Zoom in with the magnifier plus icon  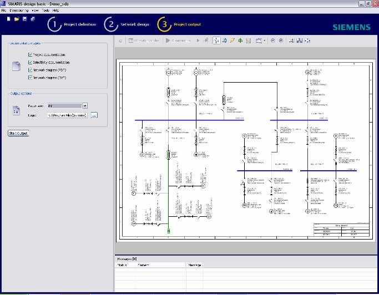pyautogui.click(x=281, y=40)
